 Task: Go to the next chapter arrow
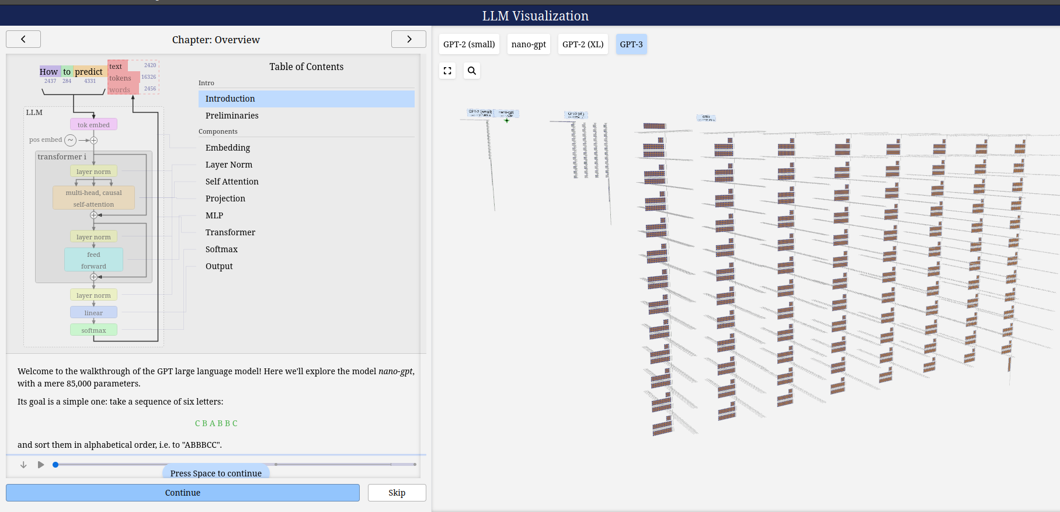(x=409, y=39)
